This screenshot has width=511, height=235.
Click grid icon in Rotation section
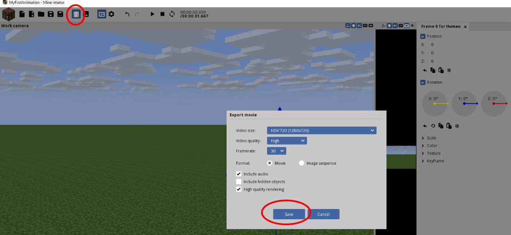pyautogui.click(x=457, y=126)
